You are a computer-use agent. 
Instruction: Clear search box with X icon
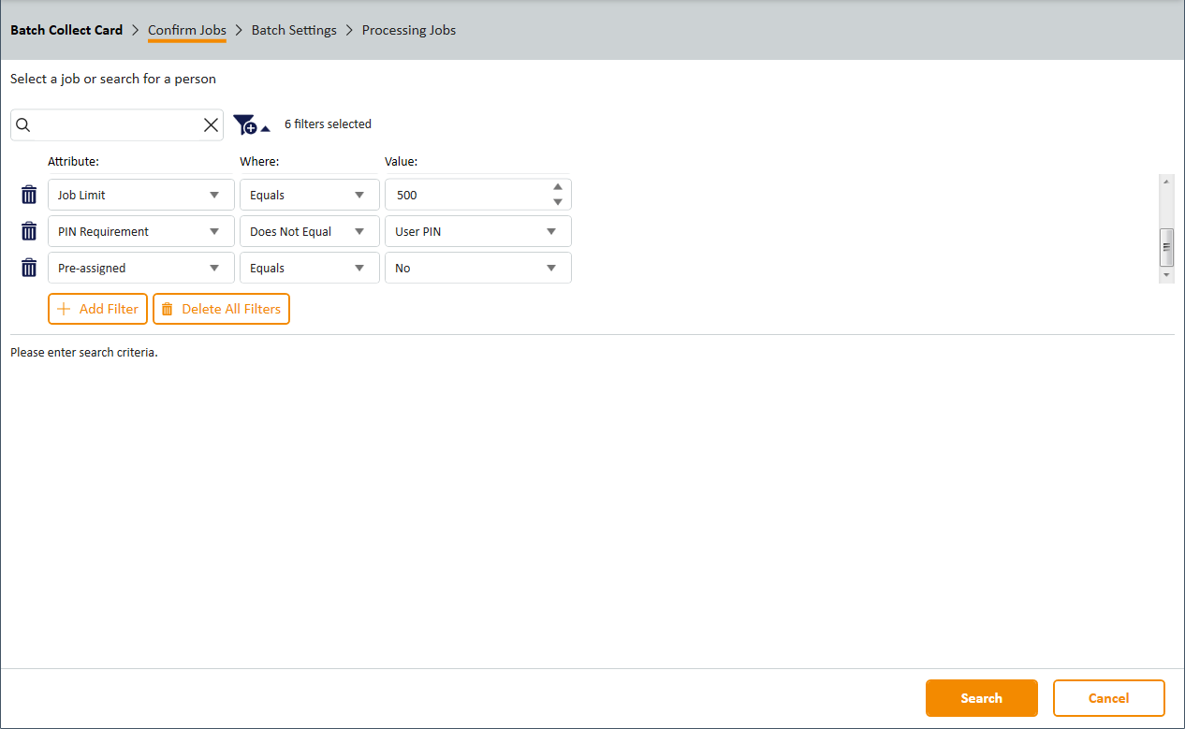pyautogui.click(x=211, y=125)
